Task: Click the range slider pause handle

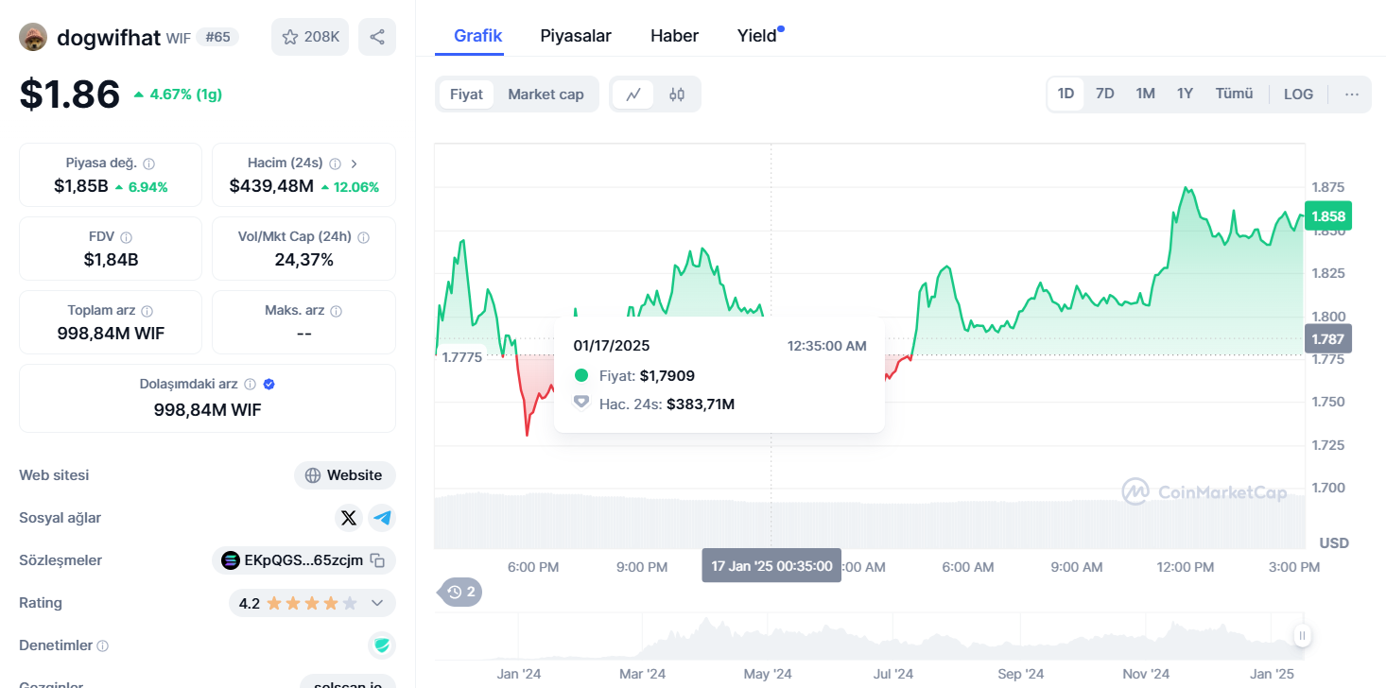Action: point(1302,636)
